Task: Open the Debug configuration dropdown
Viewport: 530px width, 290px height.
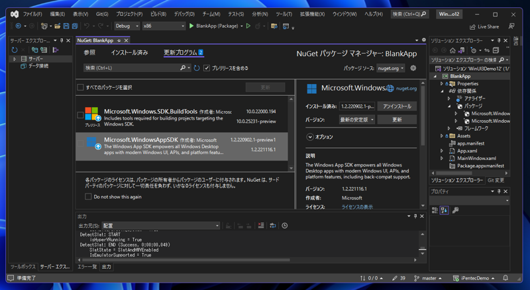Action: [x=126, y=26]
